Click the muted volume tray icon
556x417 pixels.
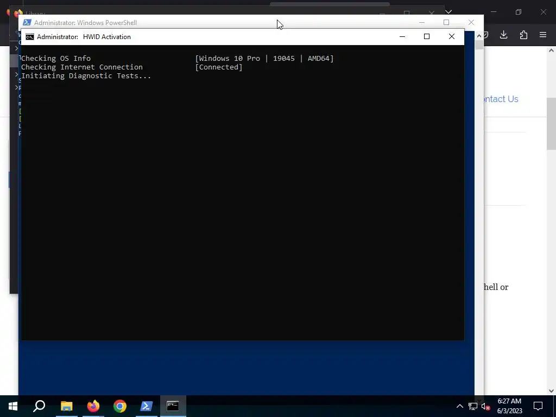coord(485,406)
